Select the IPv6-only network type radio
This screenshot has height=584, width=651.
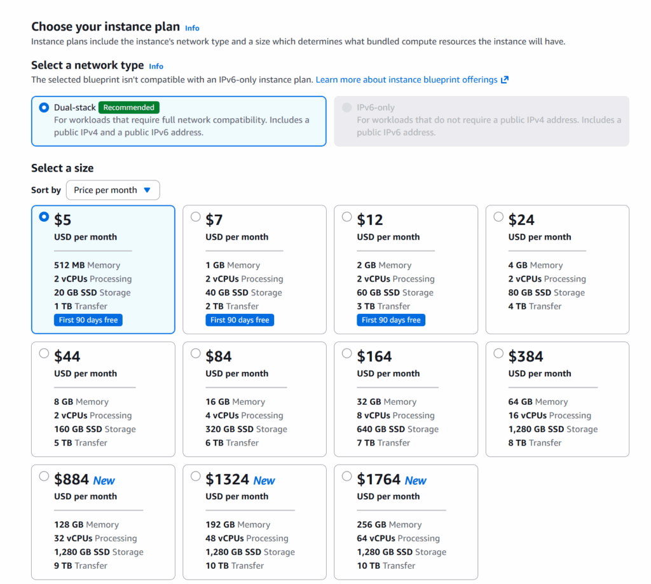coord(346,107)
